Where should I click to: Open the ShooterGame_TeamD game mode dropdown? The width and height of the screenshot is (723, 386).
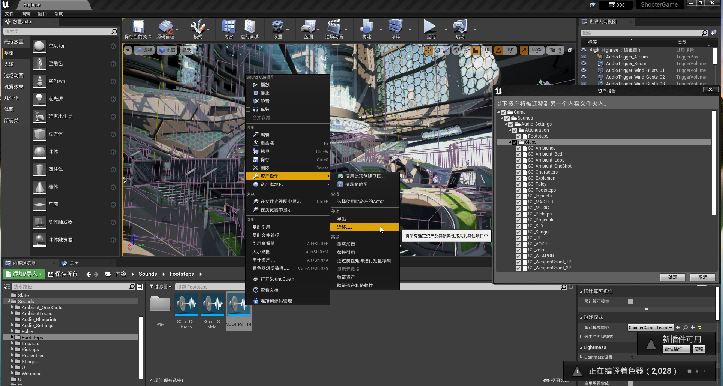pyautogui.click(x=651, y=328)
